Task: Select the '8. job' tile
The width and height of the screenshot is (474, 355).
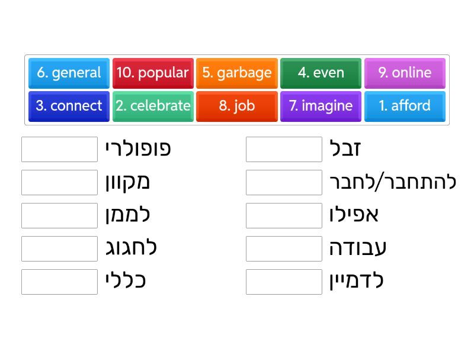Action: 237,106
